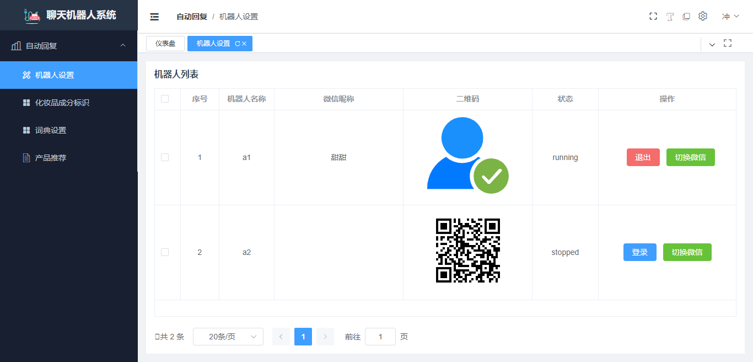The height and width of the screenshot is (362, 753).
Task: Click 切换微信 for the stopped robot a2
Action: tap(687, 252)
